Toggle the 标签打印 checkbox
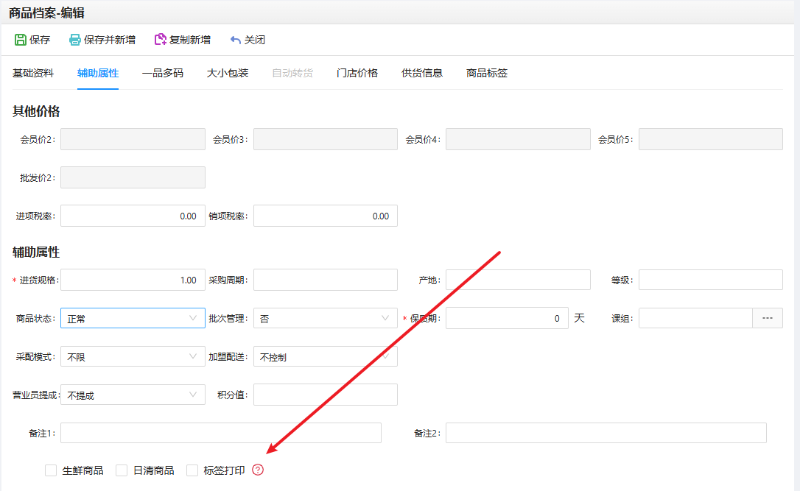 193,470
